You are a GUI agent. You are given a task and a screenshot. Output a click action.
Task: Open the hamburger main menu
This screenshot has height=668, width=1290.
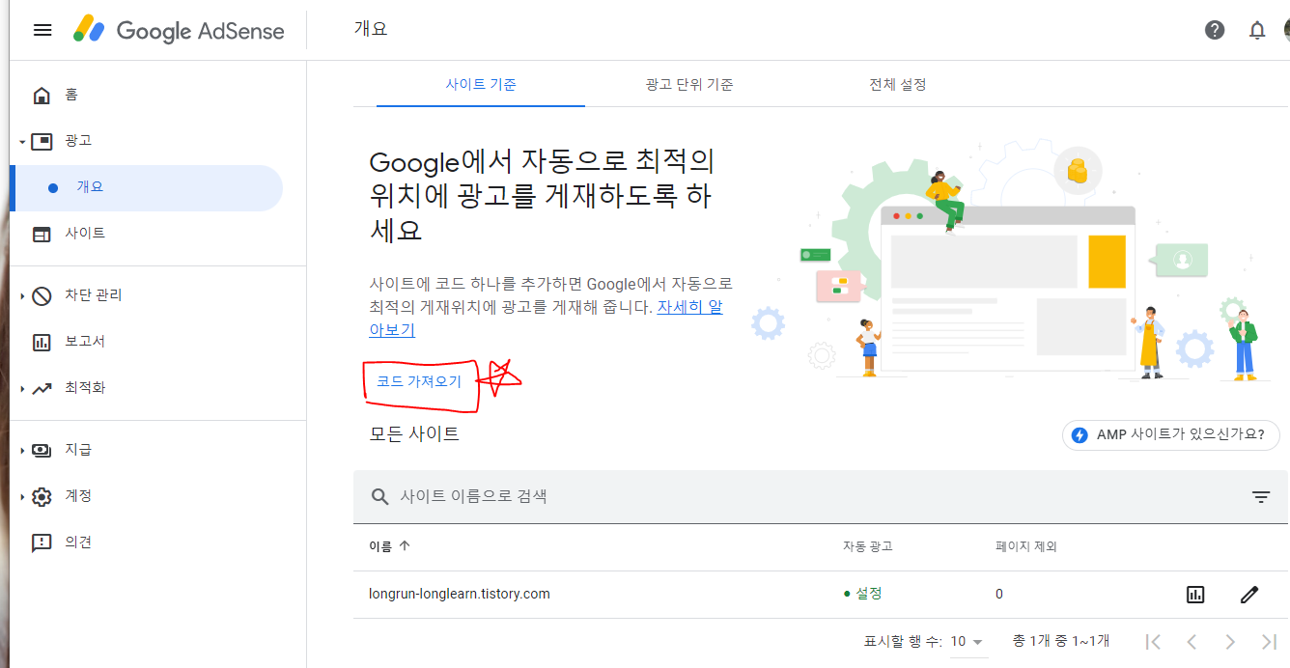[42, 30]
